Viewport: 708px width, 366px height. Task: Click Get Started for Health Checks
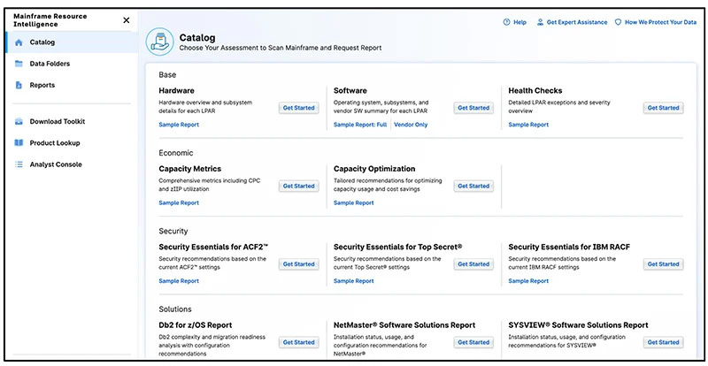(x=663, y=108)
